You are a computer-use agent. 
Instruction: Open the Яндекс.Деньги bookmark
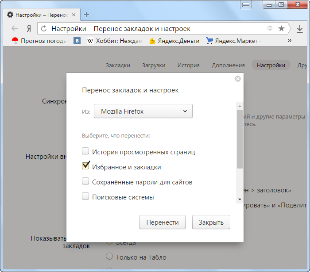(x=174, y=41)
